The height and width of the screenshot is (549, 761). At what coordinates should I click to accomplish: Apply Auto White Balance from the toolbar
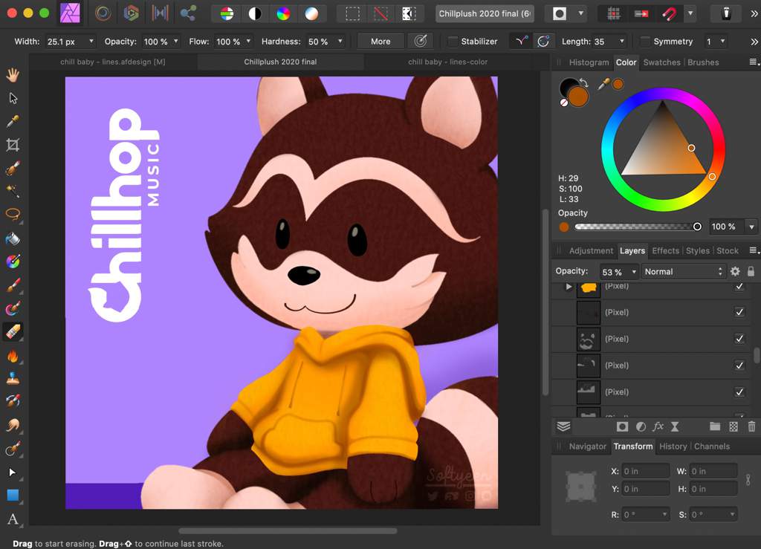point(311,13)
